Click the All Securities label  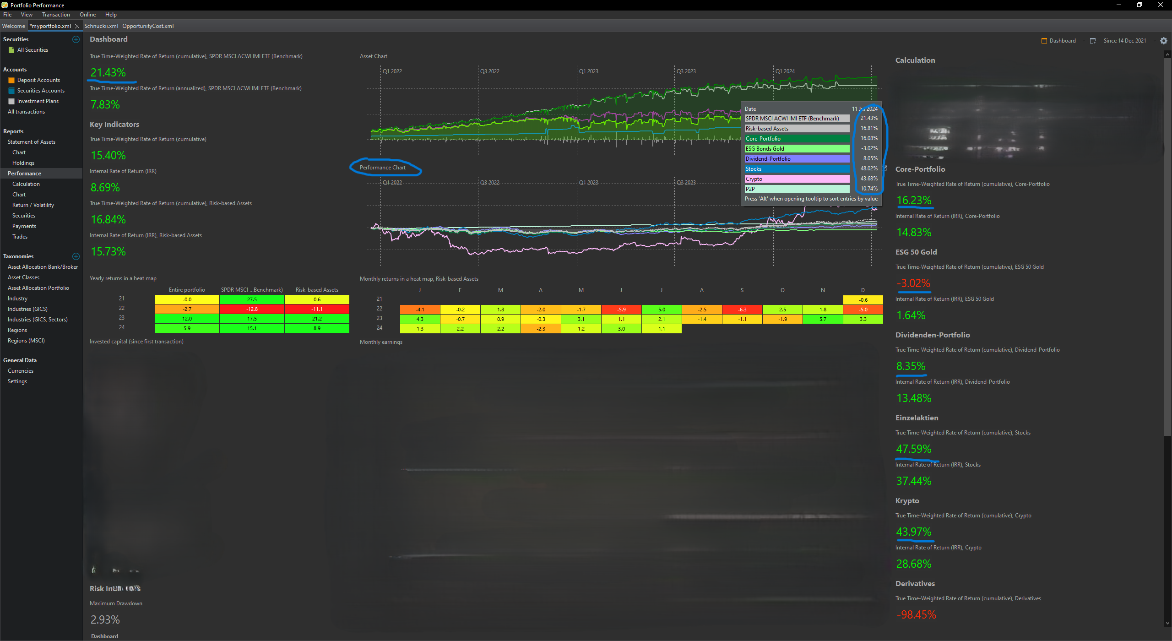click(33, 50)
